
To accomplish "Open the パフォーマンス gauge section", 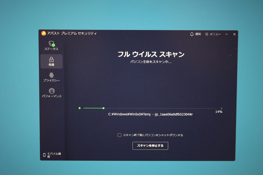I will pyautogui.click(x=52, y=93).
